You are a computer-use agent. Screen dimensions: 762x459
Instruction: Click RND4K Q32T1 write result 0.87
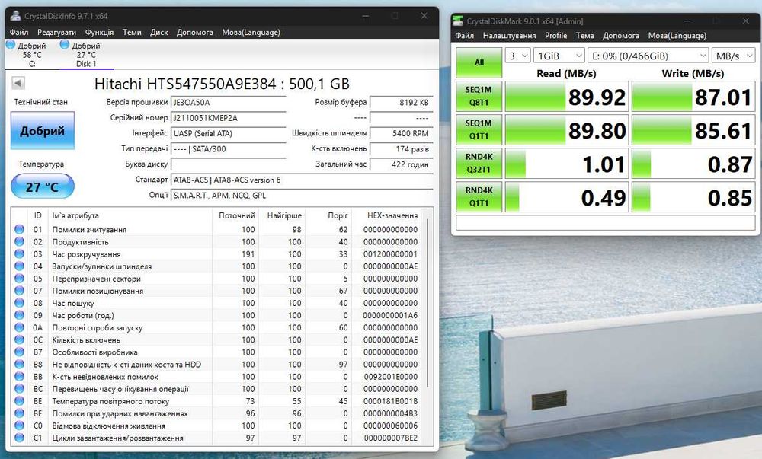(x=693, y=164)
